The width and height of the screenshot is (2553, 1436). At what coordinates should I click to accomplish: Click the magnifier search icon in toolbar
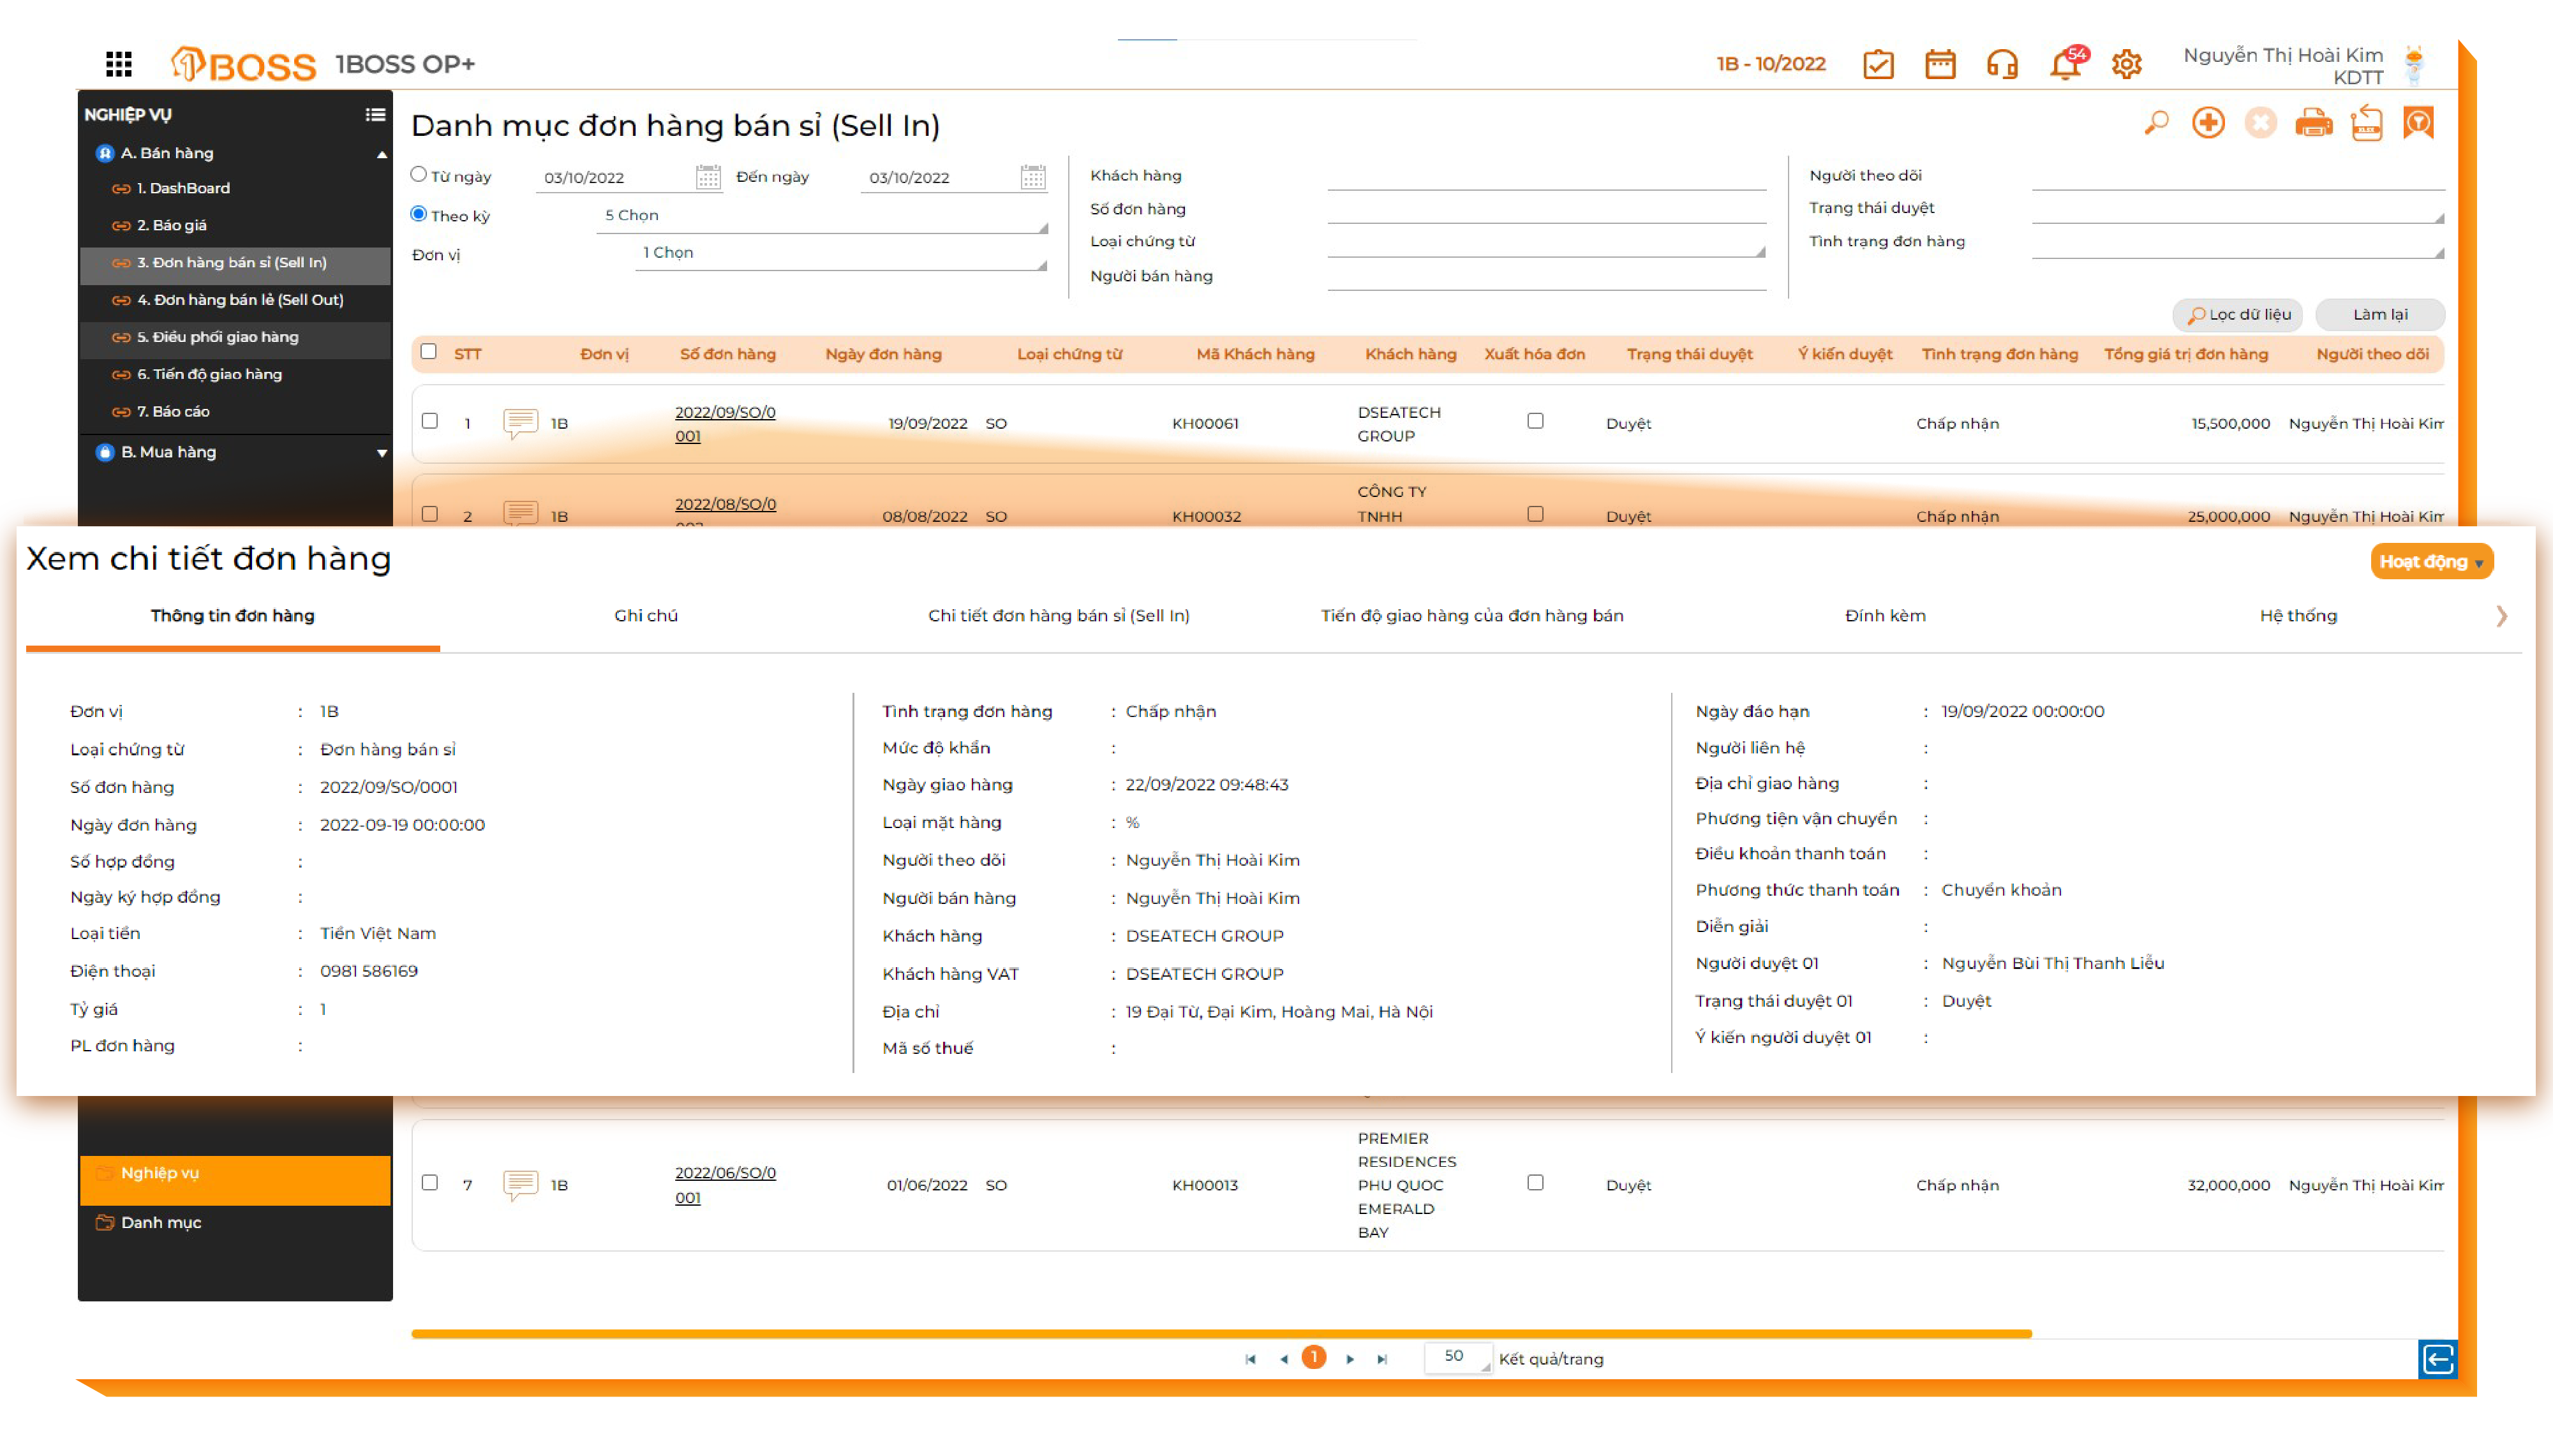2155,123
